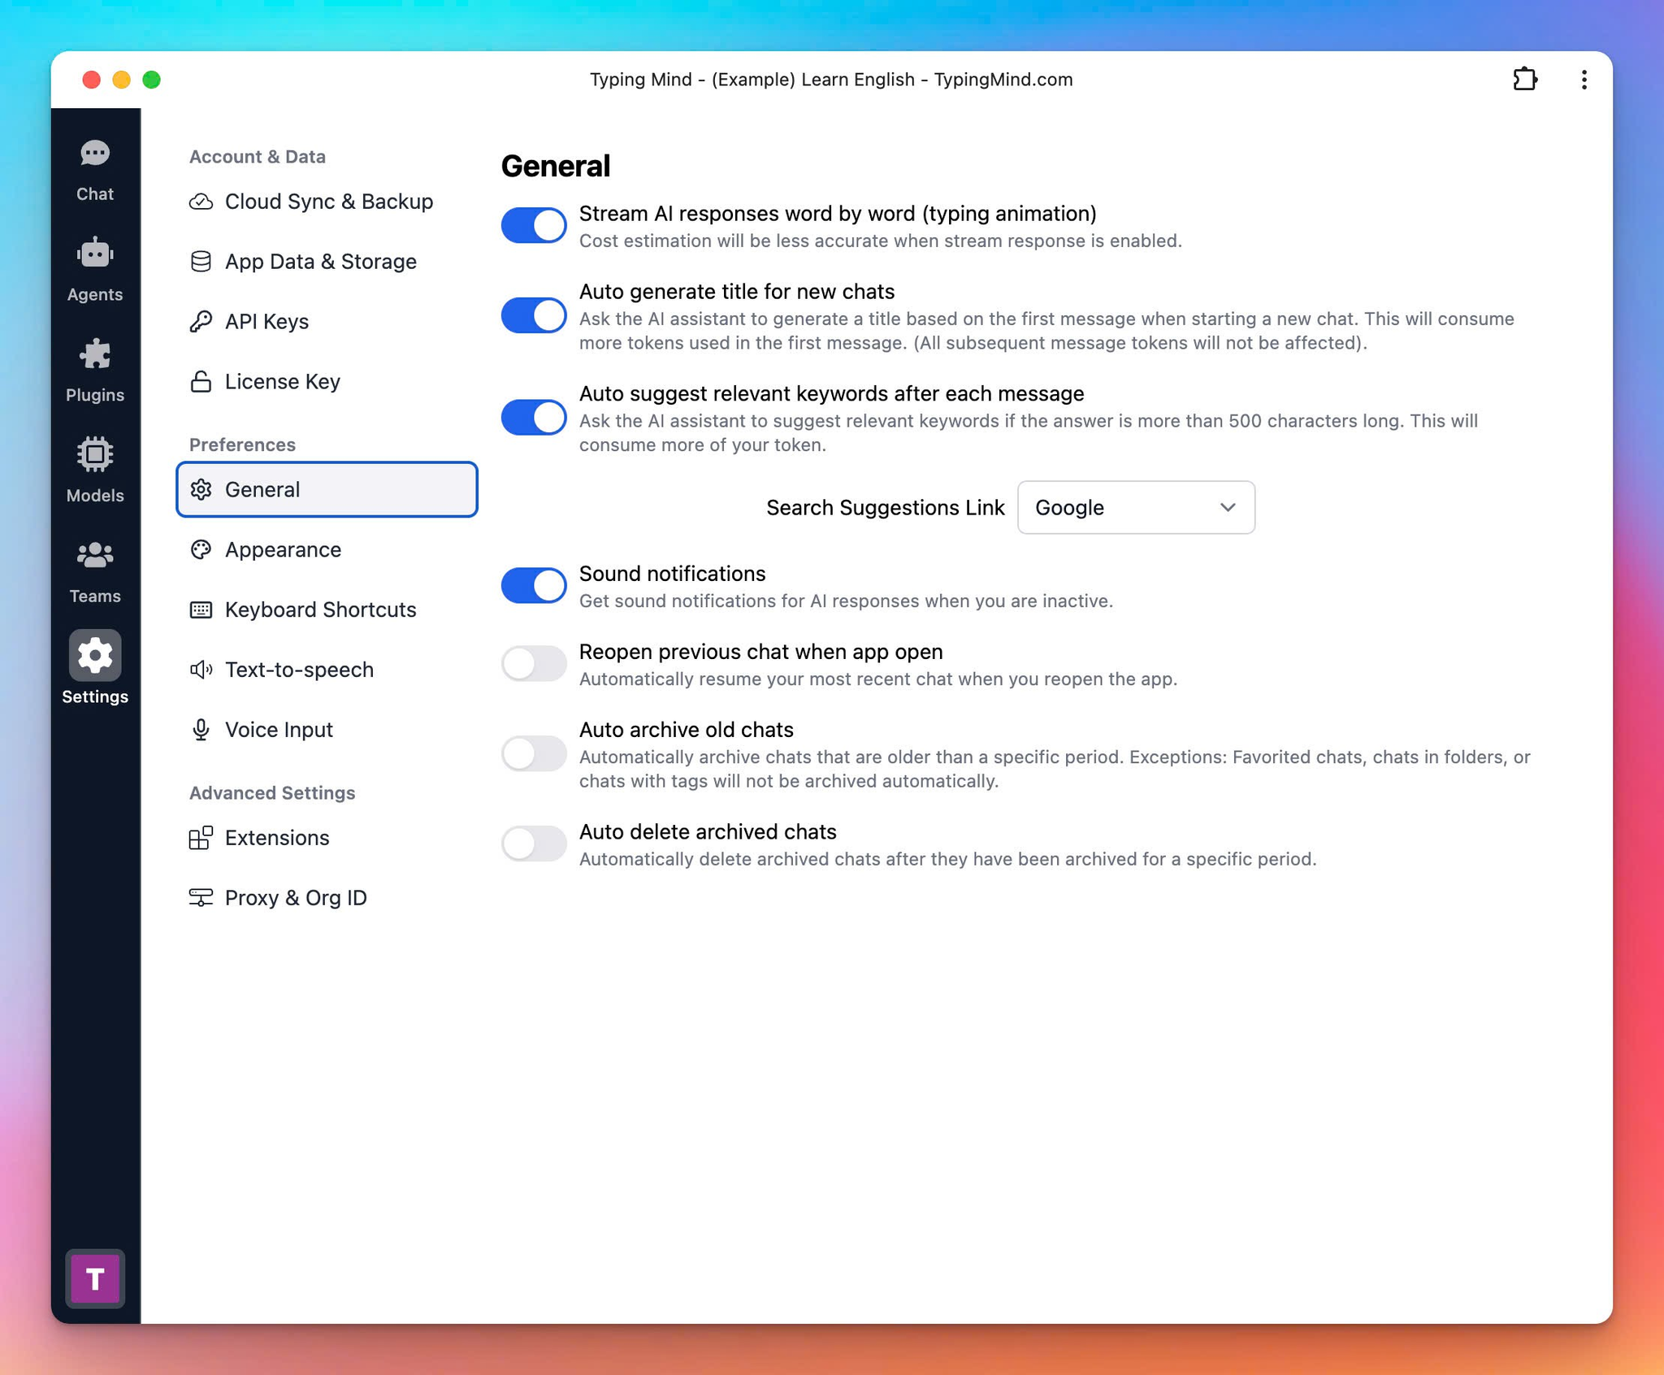The height and width of the screenshot is (1375, 1664).
Task: Select API Keys settings page
Action: (327, 322)
